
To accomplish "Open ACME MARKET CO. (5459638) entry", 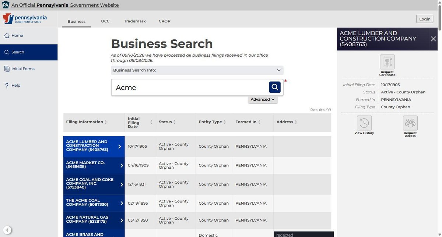I will coord(94,165).
